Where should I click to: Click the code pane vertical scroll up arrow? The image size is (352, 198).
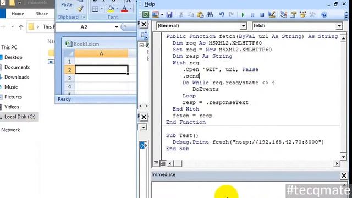tap(343, 38)
